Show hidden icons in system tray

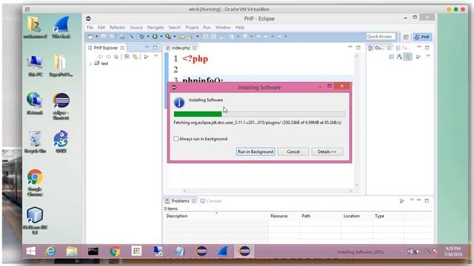(401, 251)
